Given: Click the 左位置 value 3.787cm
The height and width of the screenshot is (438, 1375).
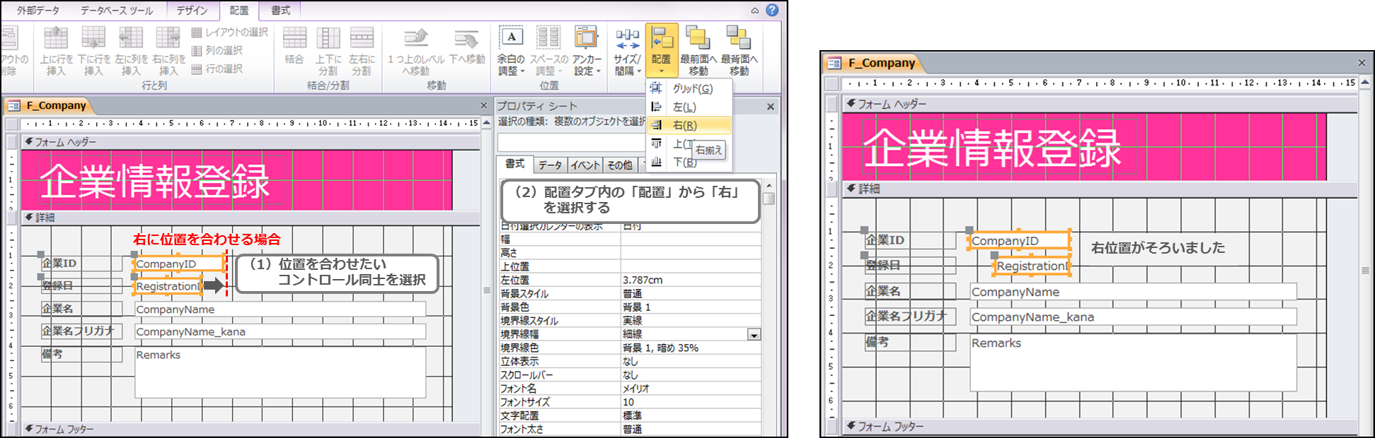Looking at the screenshot, I should coord(691,280).
